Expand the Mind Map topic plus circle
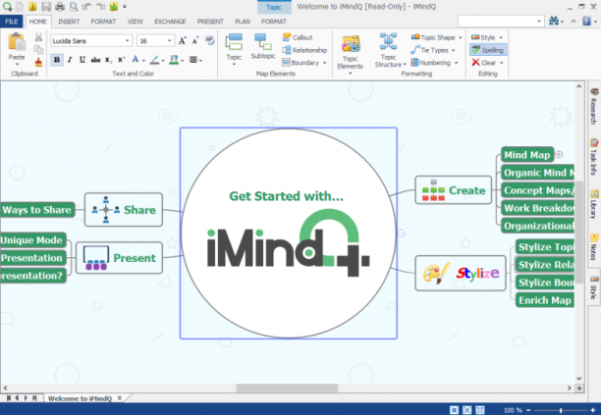Screen dimensions: 601x415 click(x=559, y=155)
